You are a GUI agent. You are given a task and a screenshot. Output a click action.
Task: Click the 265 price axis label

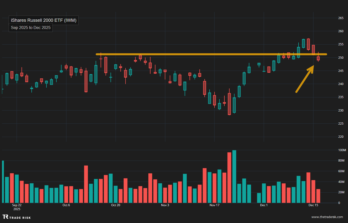(341, 18)
